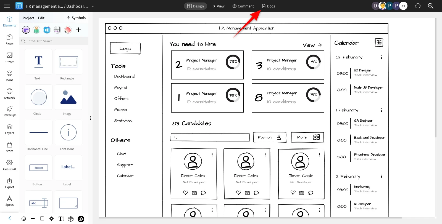Click the mockup candidate search field
442x224 pixels.
click(x=210, y=137)
